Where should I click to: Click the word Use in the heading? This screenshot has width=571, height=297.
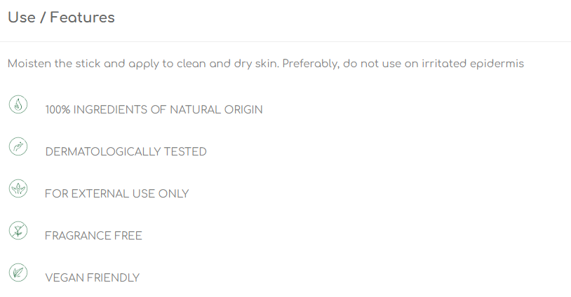pyautogui.click(x=22, y=18)
